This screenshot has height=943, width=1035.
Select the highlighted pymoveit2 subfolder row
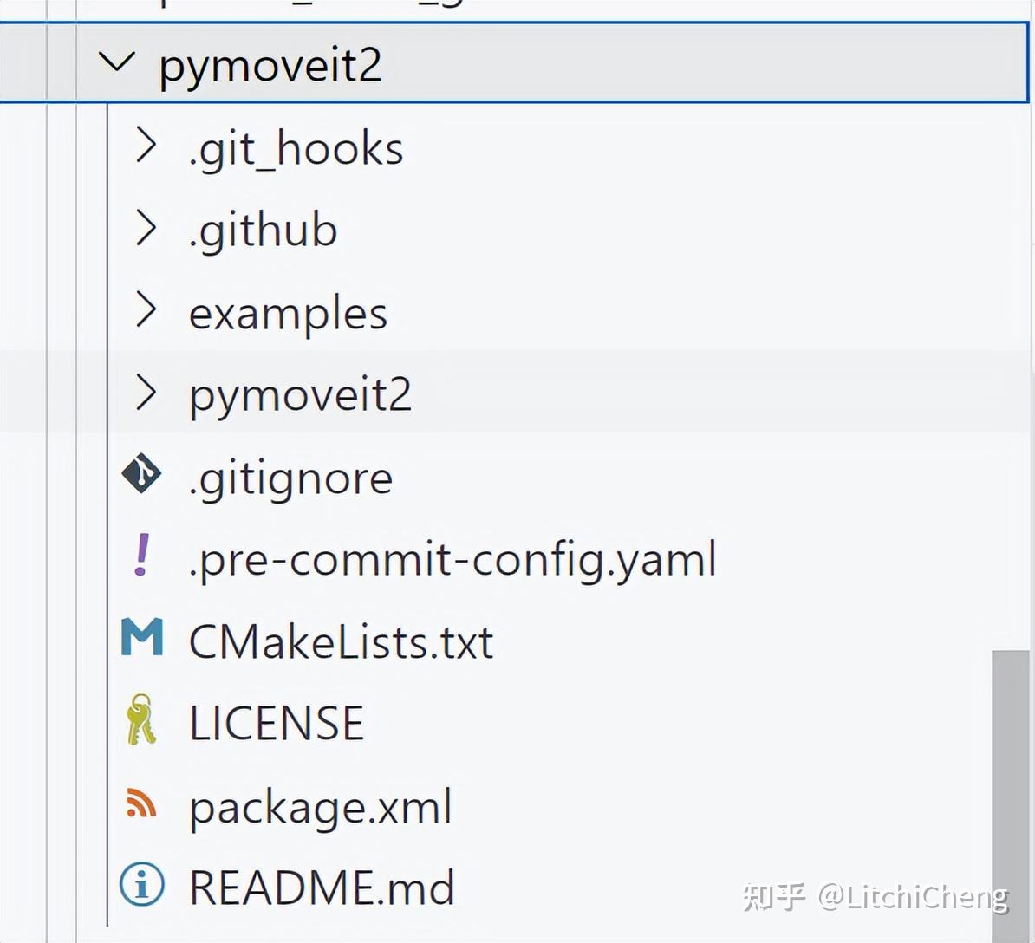[x=299, y=394]
